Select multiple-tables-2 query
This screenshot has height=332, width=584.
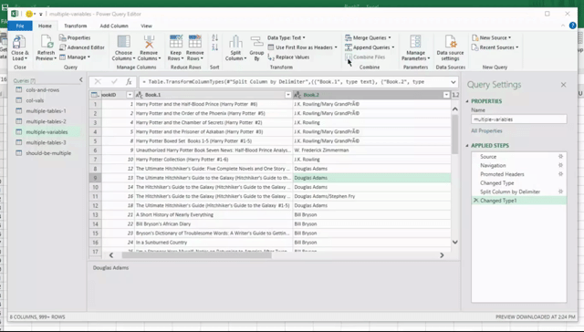click(47, 121)
